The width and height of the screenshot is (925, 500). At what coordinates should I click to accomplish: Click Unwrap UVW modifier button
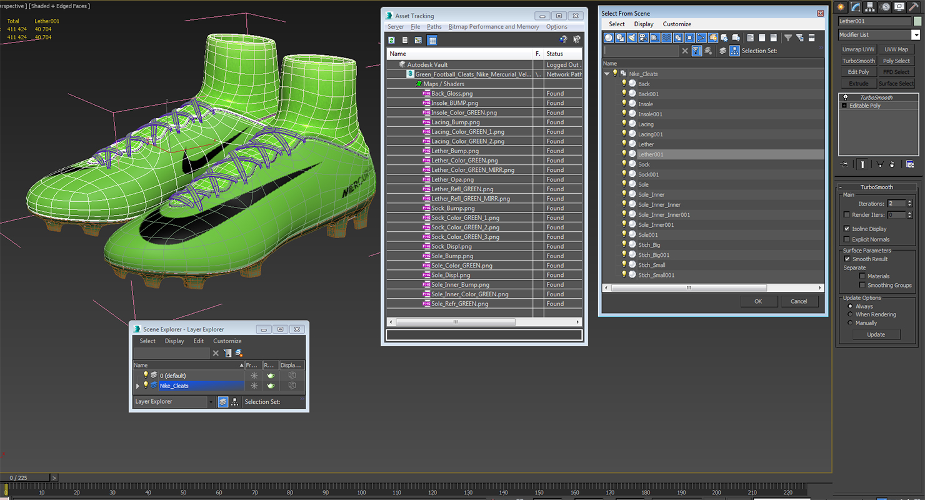pos(858,49)
